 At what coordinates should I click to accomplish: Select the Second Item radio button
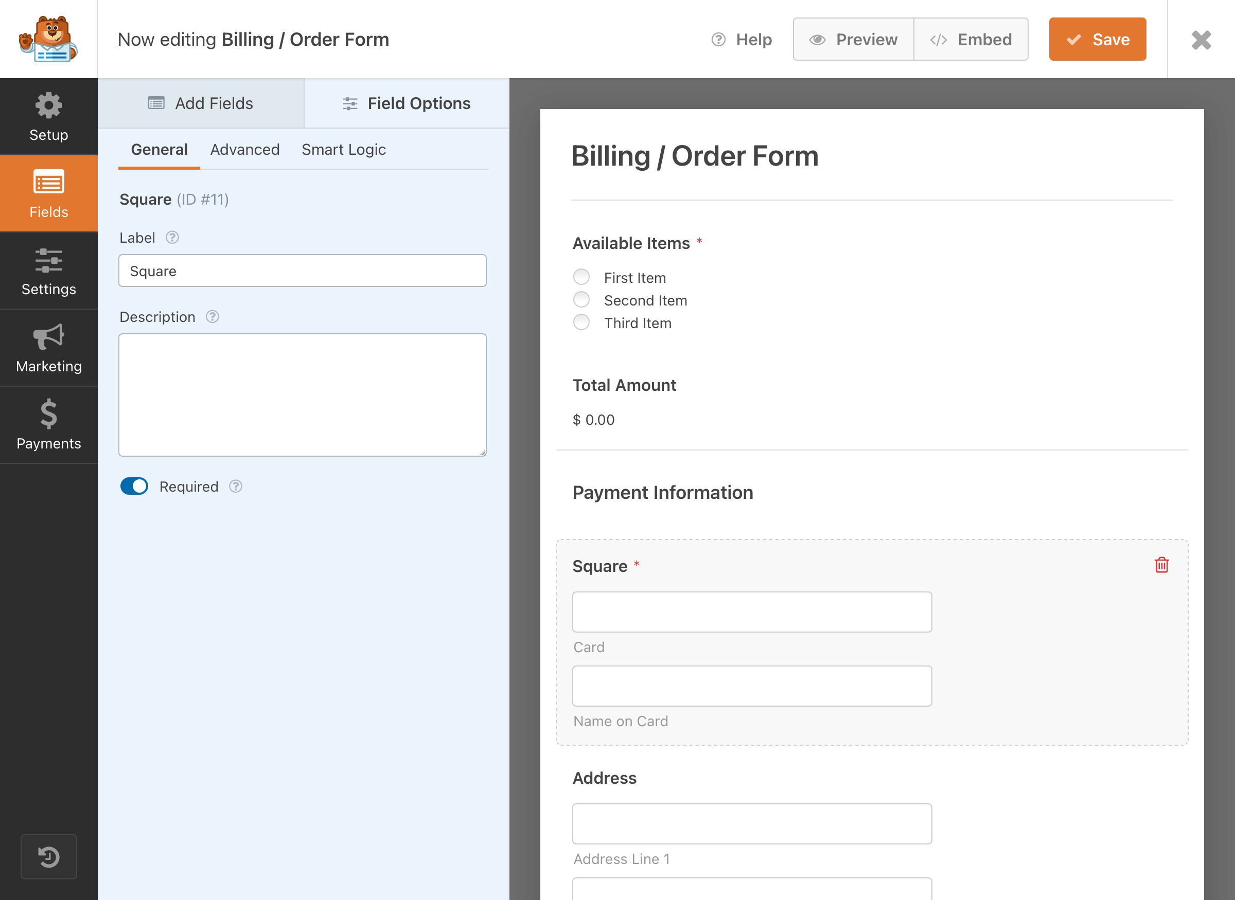(x=581, y=300)
